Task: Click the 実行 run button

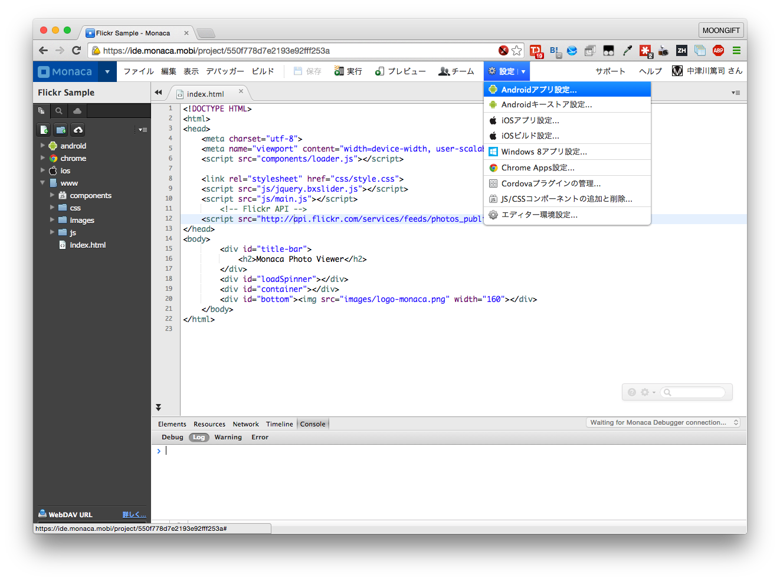Action: 348,71
